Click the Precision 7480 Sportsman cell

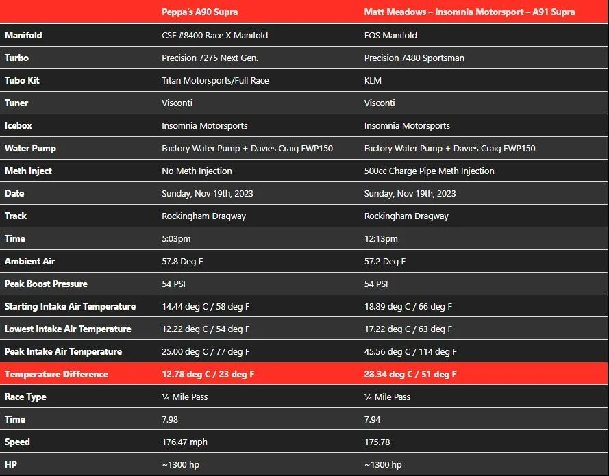[414, 58]
